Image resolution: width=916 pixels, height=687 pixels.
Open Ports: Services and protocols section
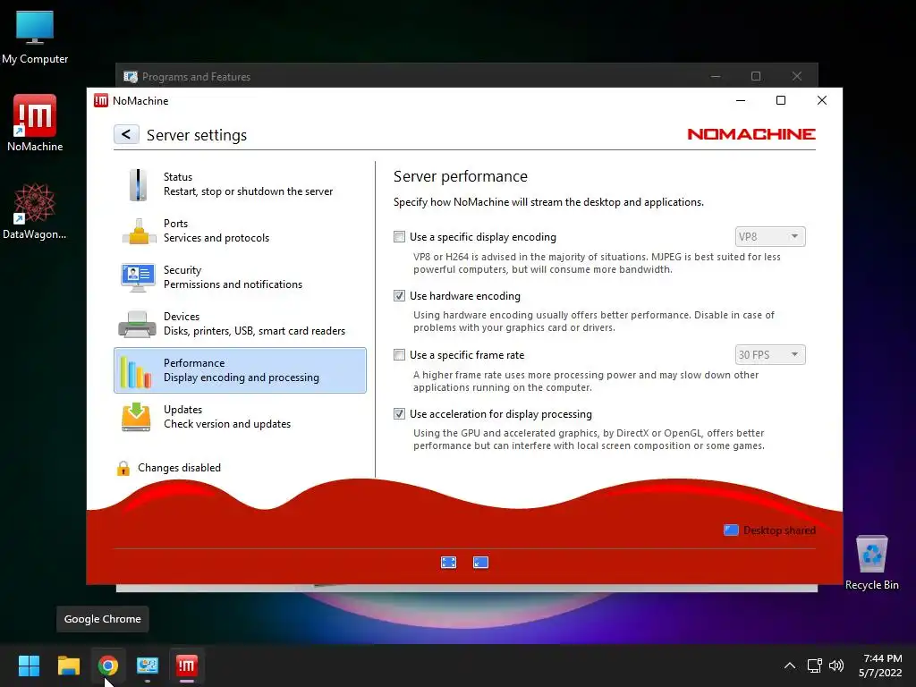click(240, 231)
